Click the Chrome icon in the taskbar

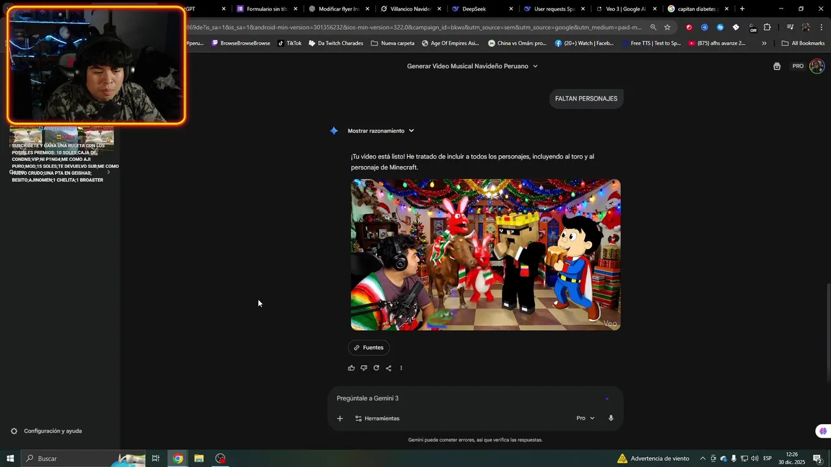coord(178,459)
